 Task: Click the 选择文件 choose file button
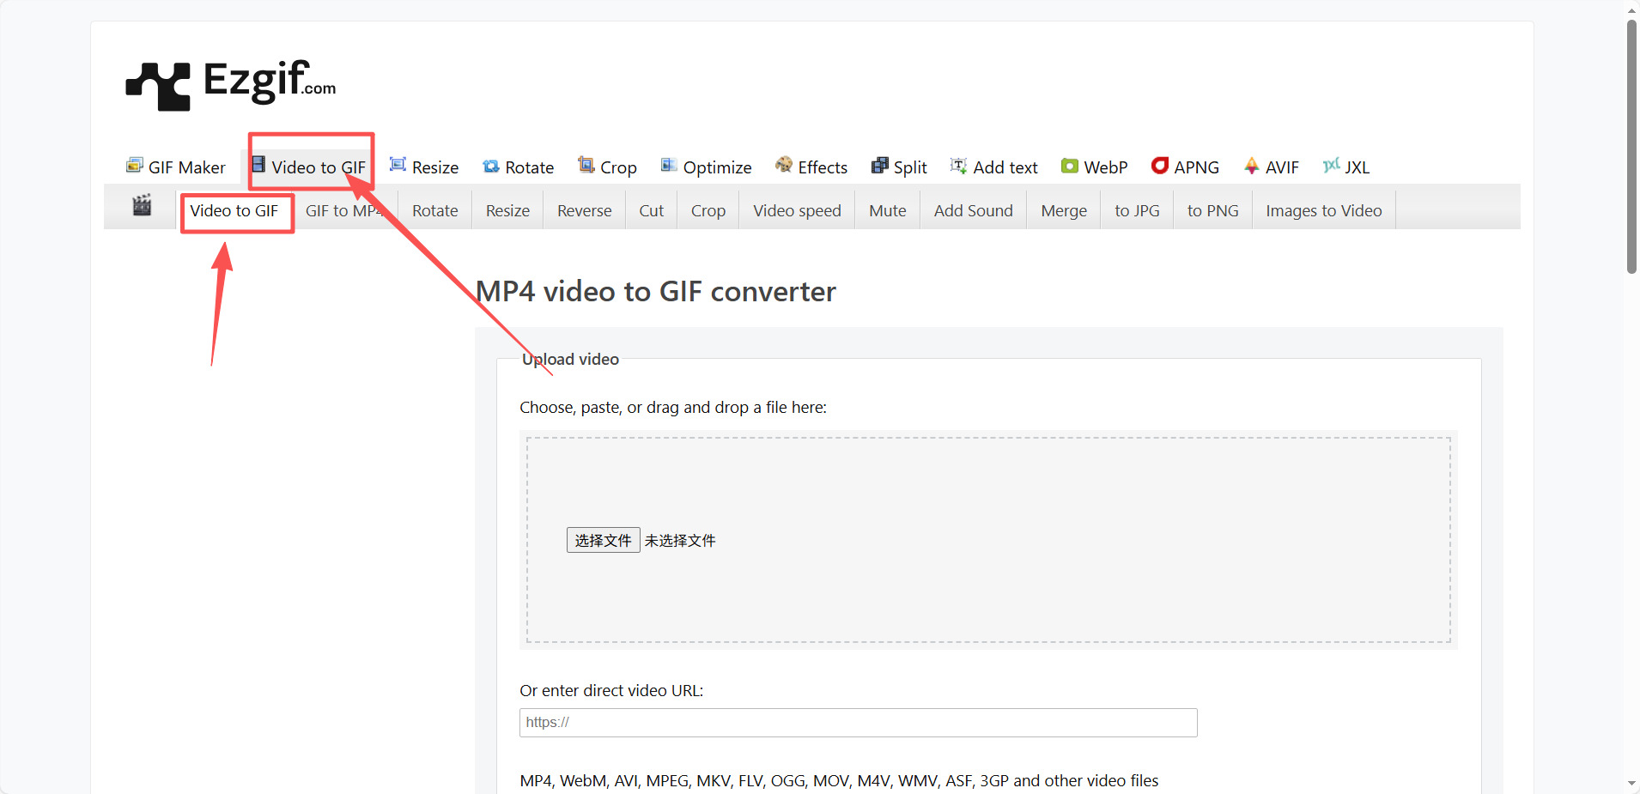(x=604, y=540)
